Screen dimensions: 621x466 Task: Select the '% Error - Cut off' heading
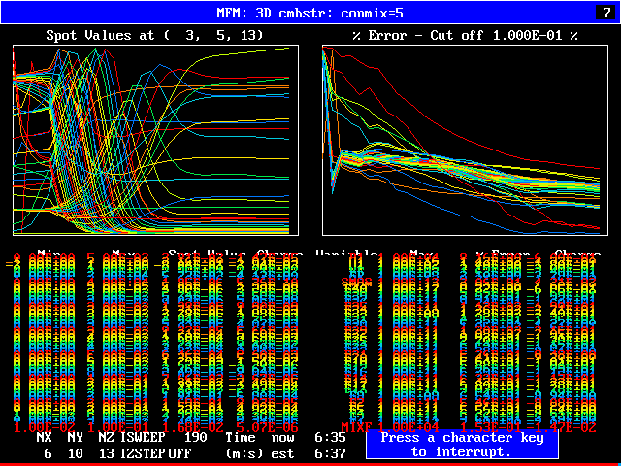(451, 35)
